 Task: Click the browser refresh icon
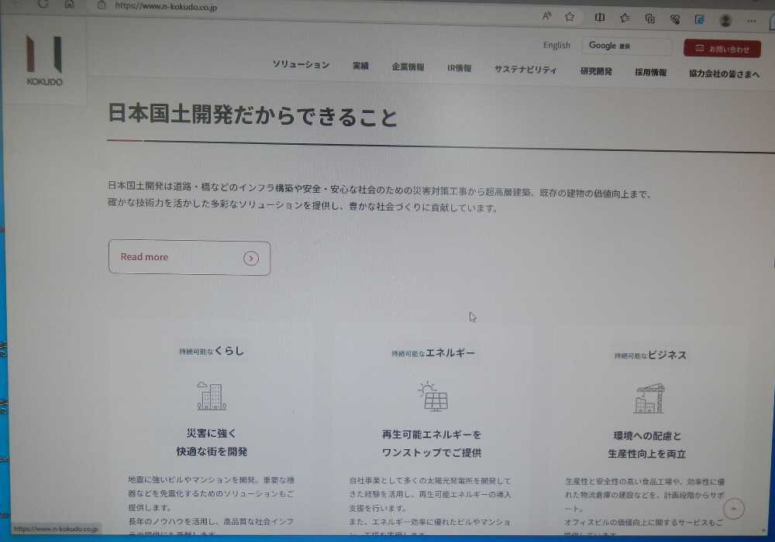point(43,4)
